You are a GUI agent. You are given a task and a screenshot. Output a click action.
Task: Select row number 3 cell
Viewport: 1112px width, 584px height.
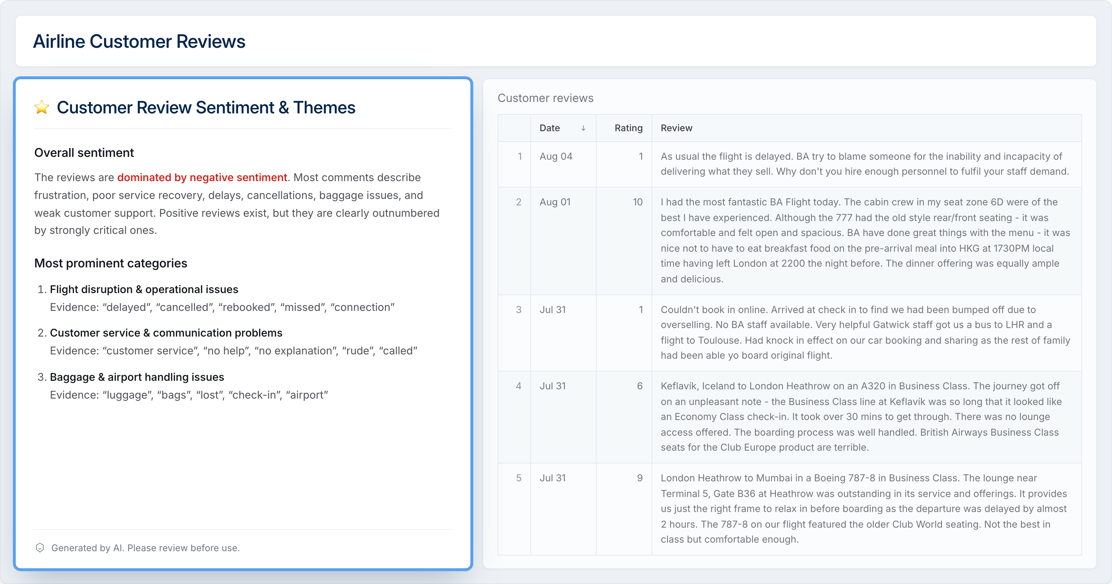(514, 333)
